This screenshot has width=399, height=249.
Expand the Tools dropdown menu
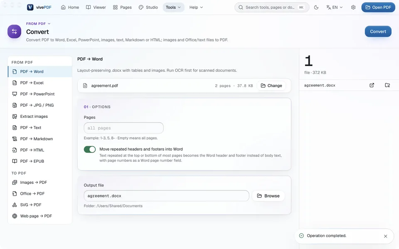(173, 7)
